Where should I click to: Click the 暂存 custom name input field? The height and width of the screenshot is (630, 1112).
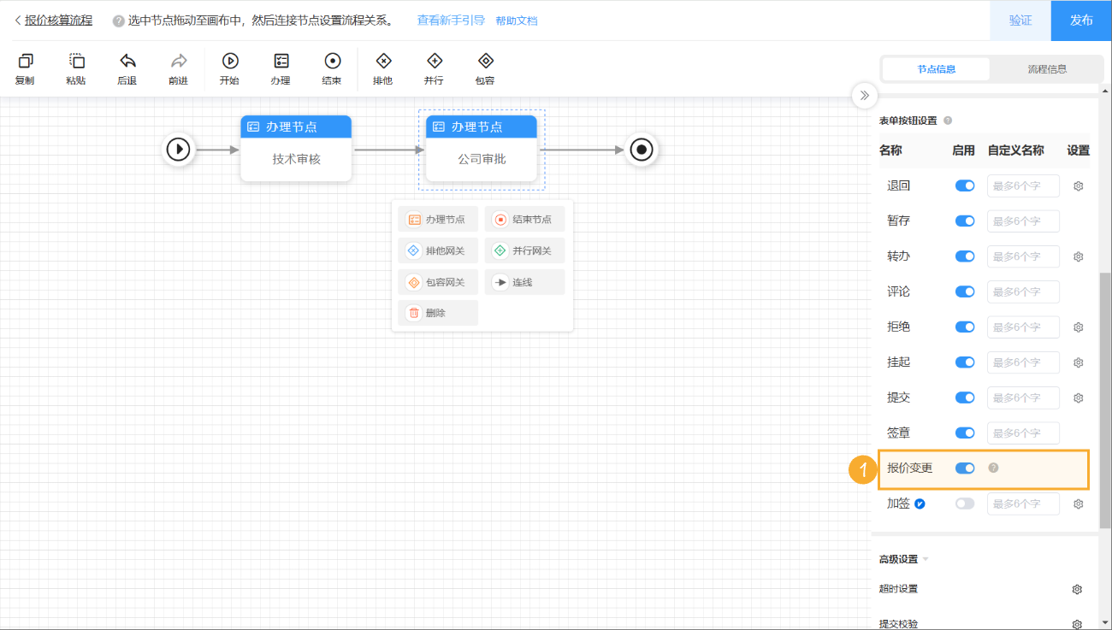tap(1023, 221)
